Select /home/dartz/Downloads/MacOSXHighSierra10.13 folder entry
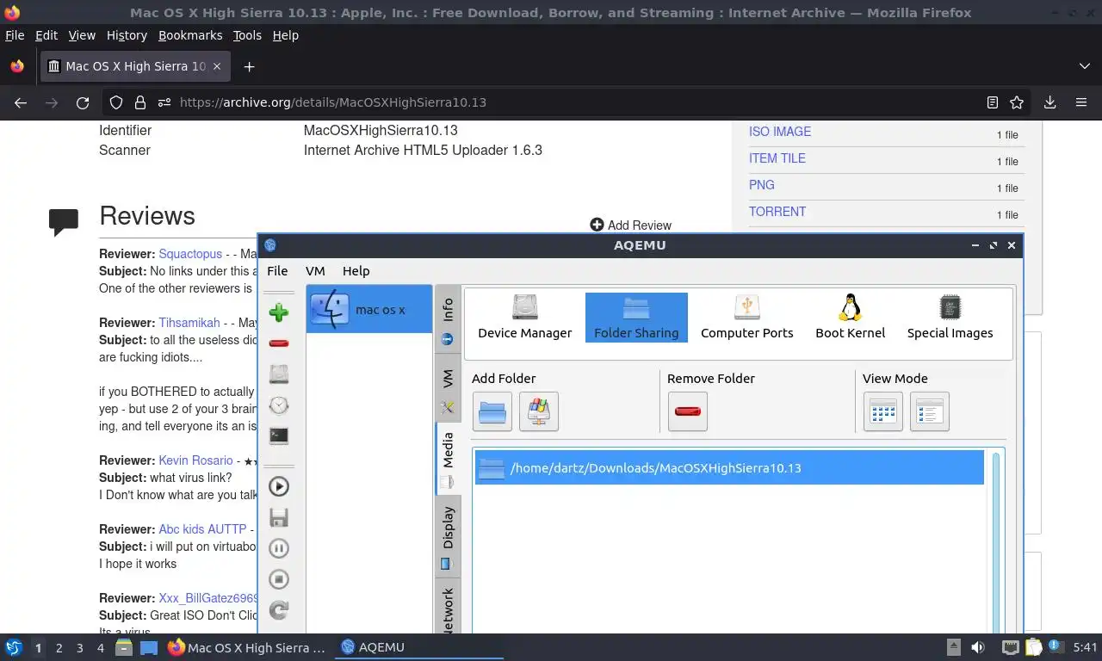The image size is (1102, 661). (729, 467)
